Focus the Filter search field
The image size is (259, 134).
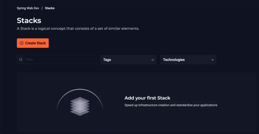point(57,60)
